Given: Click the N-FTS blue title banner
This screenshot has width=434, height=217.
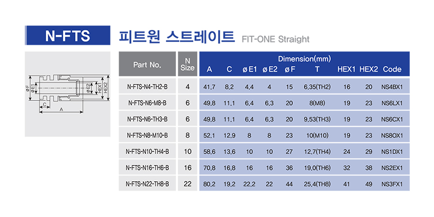Looking at the screenshot, I should [x=68, y=35].
